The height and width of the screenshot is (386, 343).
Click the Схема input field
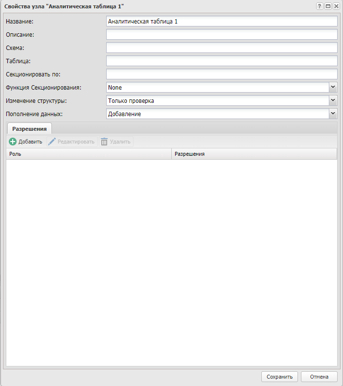click(x=221, y=48)
